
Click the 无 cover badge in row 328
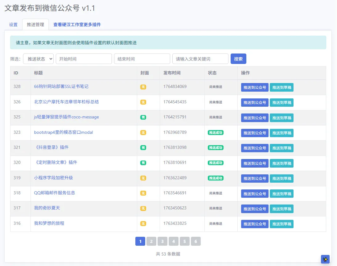143,87
